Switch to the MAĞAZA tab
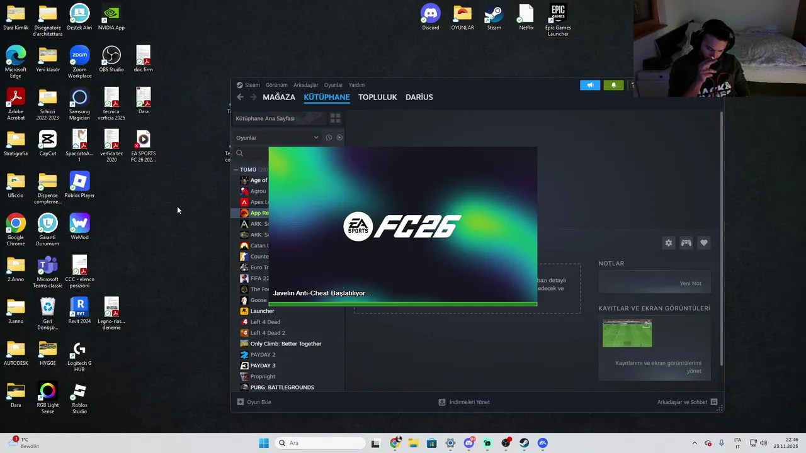This screenshot has height=453, width=806. 279,97
